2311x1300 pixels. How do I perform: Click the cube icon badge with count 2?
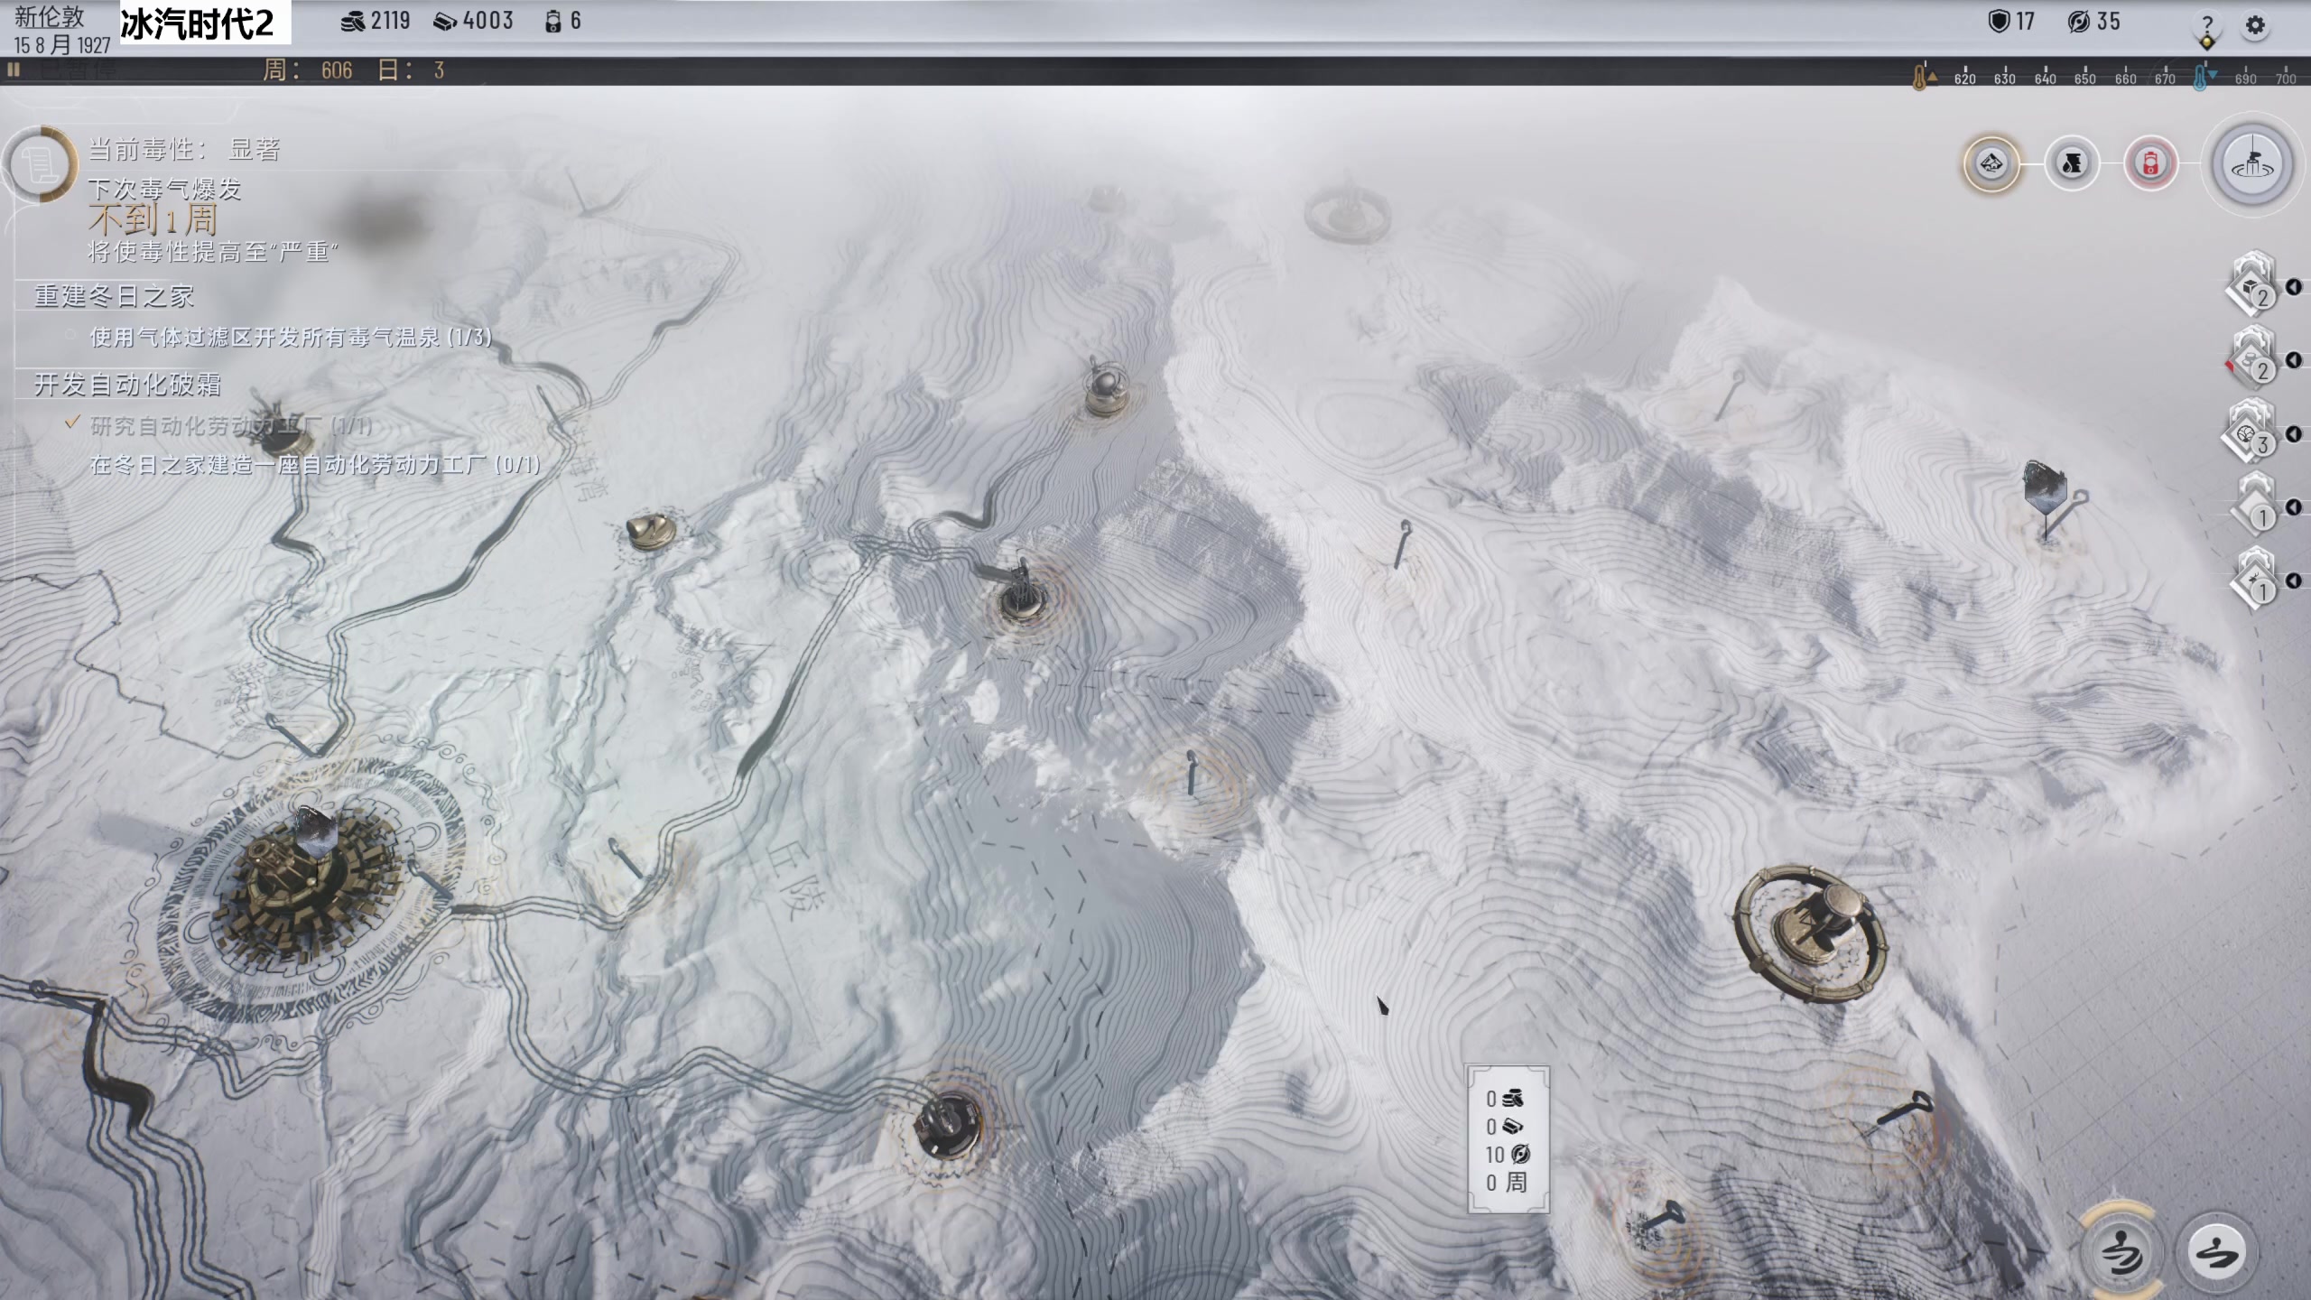(2254, 285)
